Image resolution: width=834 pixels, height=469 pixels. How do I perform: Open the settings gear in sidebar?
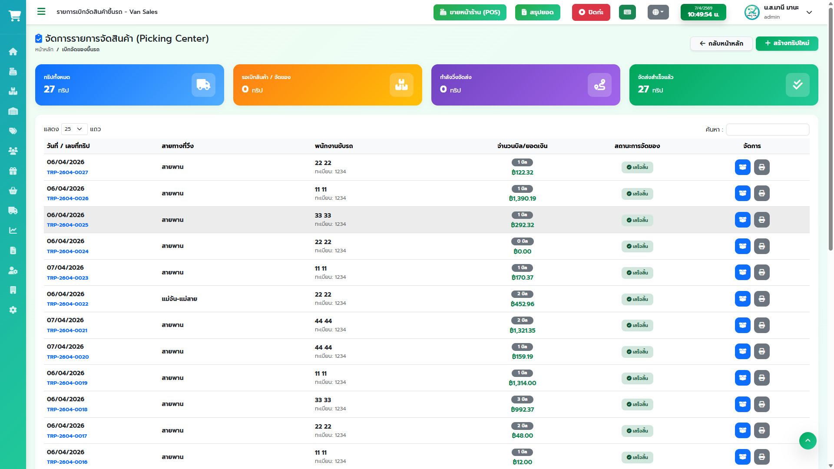(13, 310)
